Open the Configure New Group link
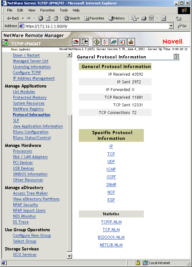The image size is (192, 267). (32, 235)
